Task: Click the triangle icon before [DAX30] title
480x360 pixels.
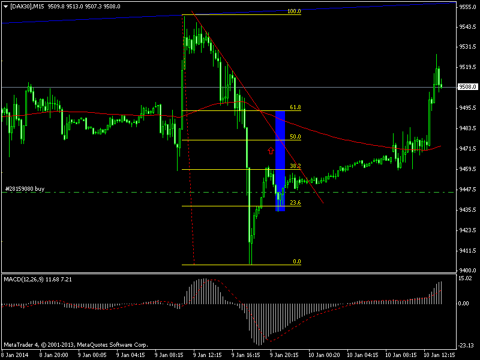Action: [x=5, y=5]
